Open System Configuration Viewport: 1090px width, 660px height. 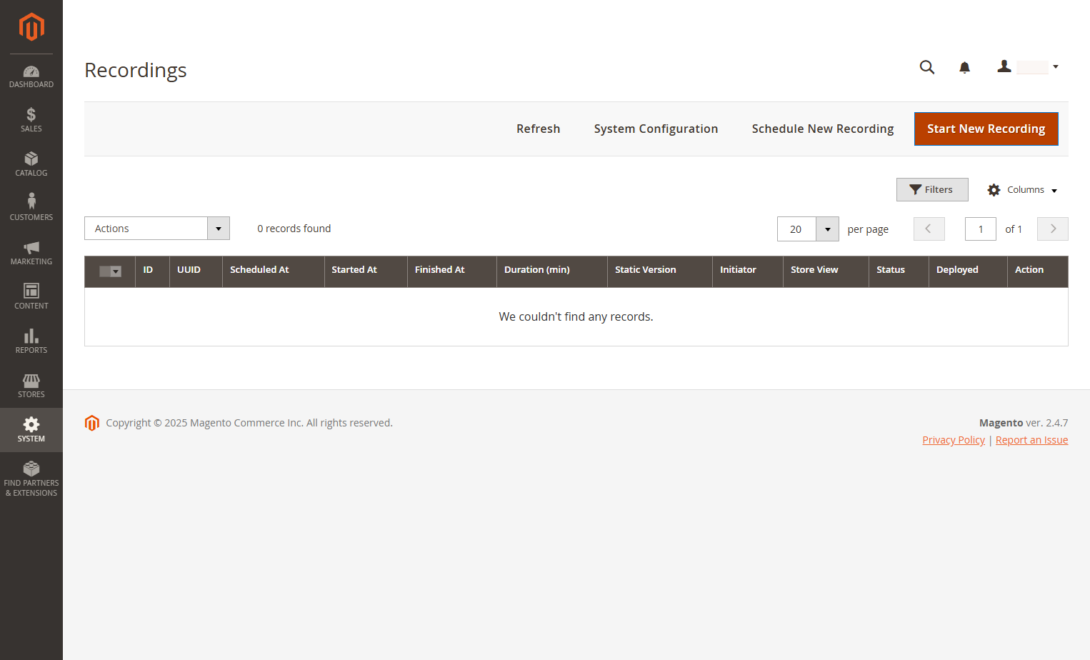tap(656, 129)
